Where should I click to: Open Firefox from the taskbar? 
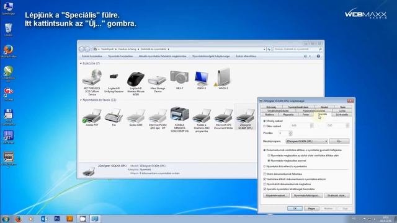pyautogui.click(x=18, y=219)
